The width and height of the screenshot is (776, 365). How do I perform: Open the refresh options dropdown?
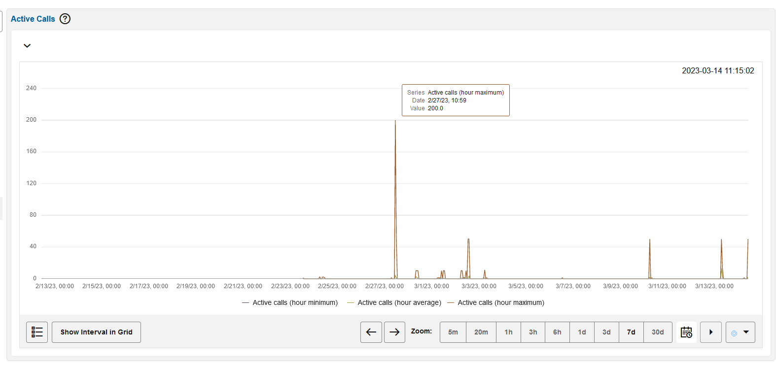(741, 332)
